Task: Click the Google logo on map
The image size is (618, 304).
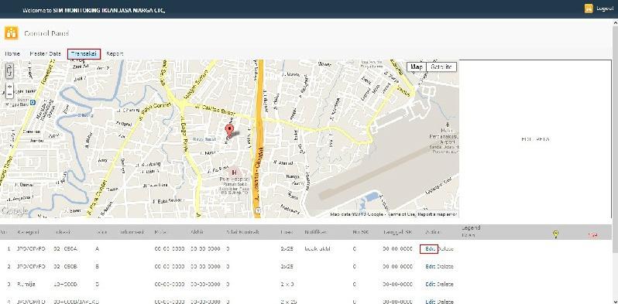Action: (14, 211)
